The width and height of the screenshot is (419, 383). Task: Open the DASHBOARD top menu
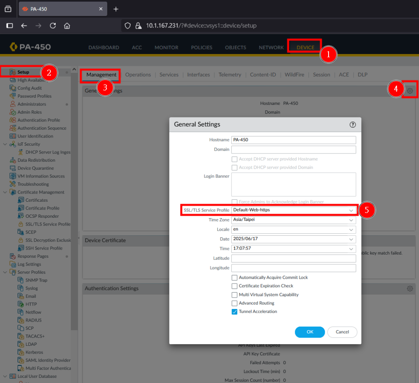104,47
